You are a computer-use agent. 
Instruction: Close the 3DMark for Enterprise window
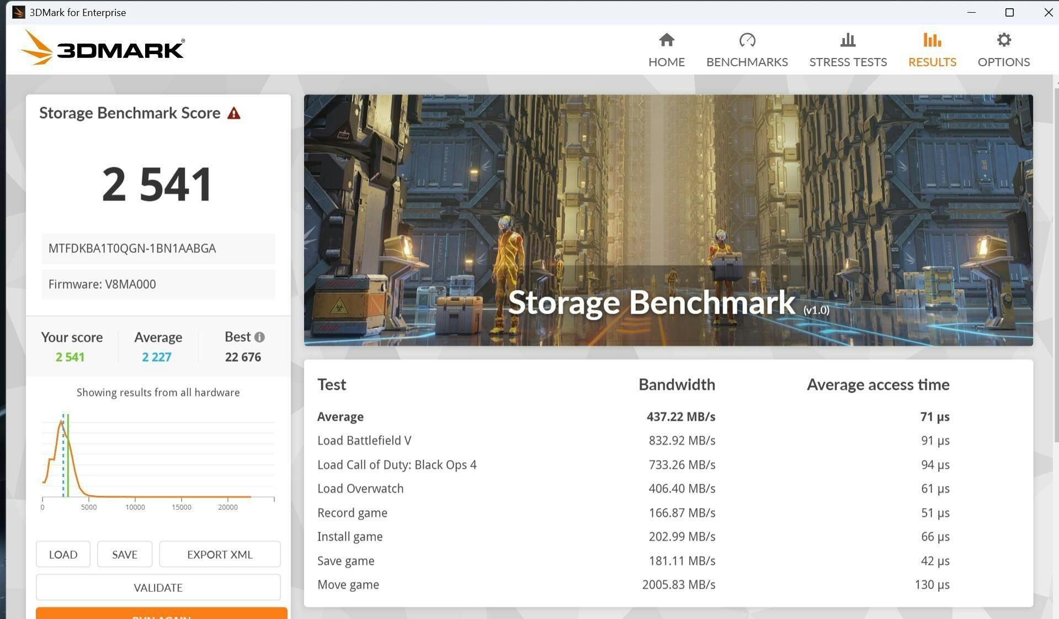[x=1048, y=12]
